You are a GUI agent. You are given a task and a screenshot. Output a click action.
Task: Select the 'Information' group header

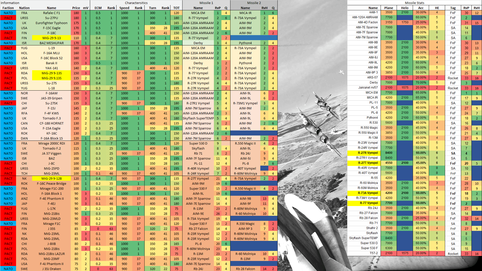pos(10,3)
